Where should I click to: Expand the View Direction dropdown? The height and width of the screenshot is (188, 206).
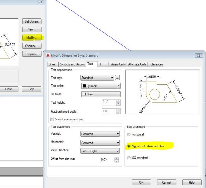pos(100,151)
